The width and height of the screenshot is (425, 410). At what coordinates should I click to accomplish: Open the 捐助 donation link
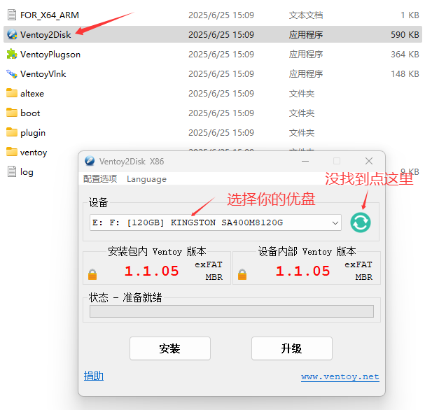94,376
